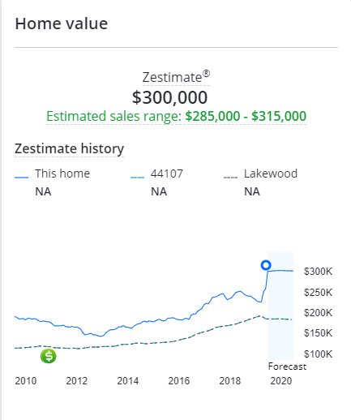
Task: Click the blue circle Zestimate marker
Action: pyautogui.click(x=266, y=265)
